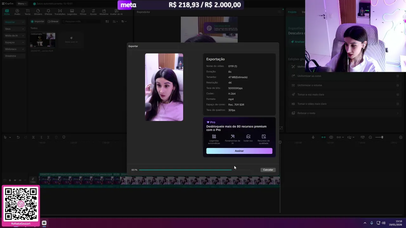406x228 pixels.
Task: Toggle the Uniformizar as cores switch
Action: [397, 76]
